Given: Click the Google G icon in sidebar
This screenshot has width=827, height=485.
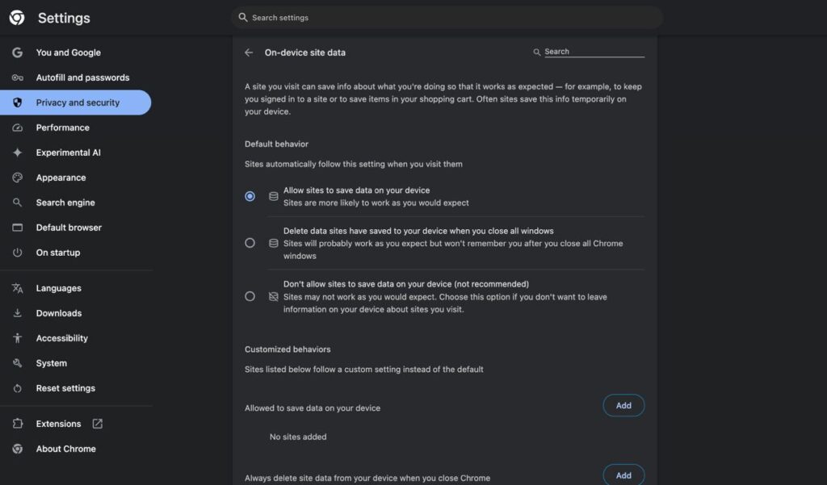Looking at the screenshot, I should (x=18, y=52).
